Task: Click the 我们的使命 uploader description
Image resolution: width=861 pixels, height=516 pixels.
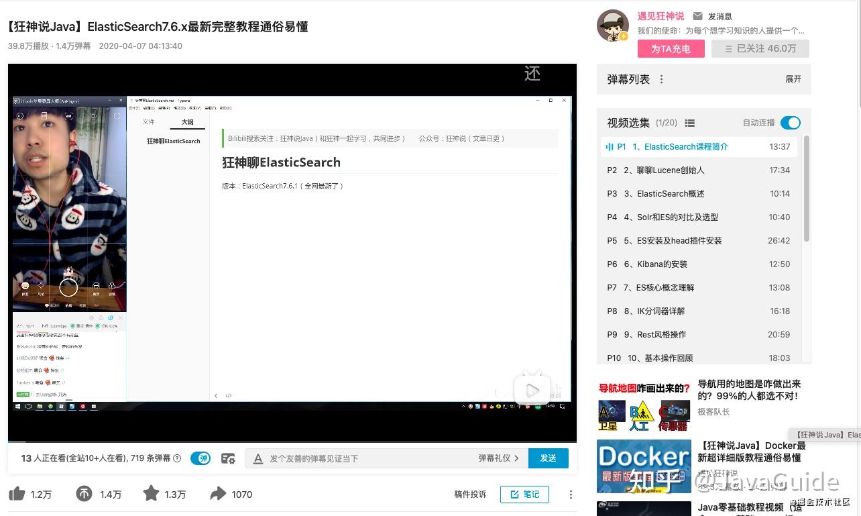Action: [721, 31]
